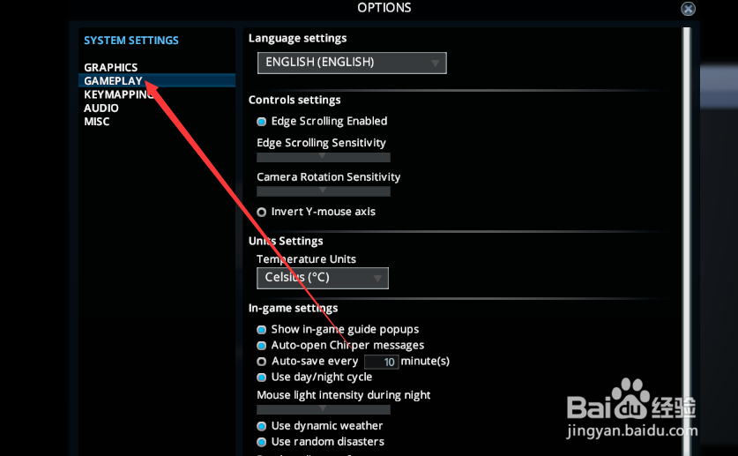738x456 pixels.
Task: Toggle Use random disasters option
Action: click(262, 442)
